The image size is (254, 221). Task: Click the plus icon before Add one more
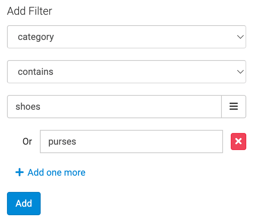(x=19, y=172)
